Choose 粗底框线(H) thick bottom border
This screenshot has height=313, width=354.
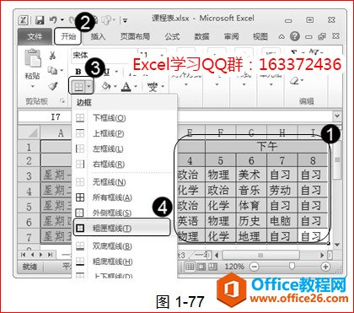tap(125, 262)
